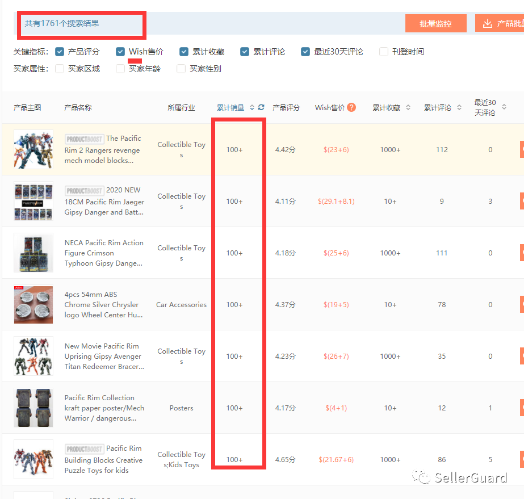The width and height of the screenshot is (524, 499).
Task: Enable the 刊登时间 checkbox
Action: [384, 52]
